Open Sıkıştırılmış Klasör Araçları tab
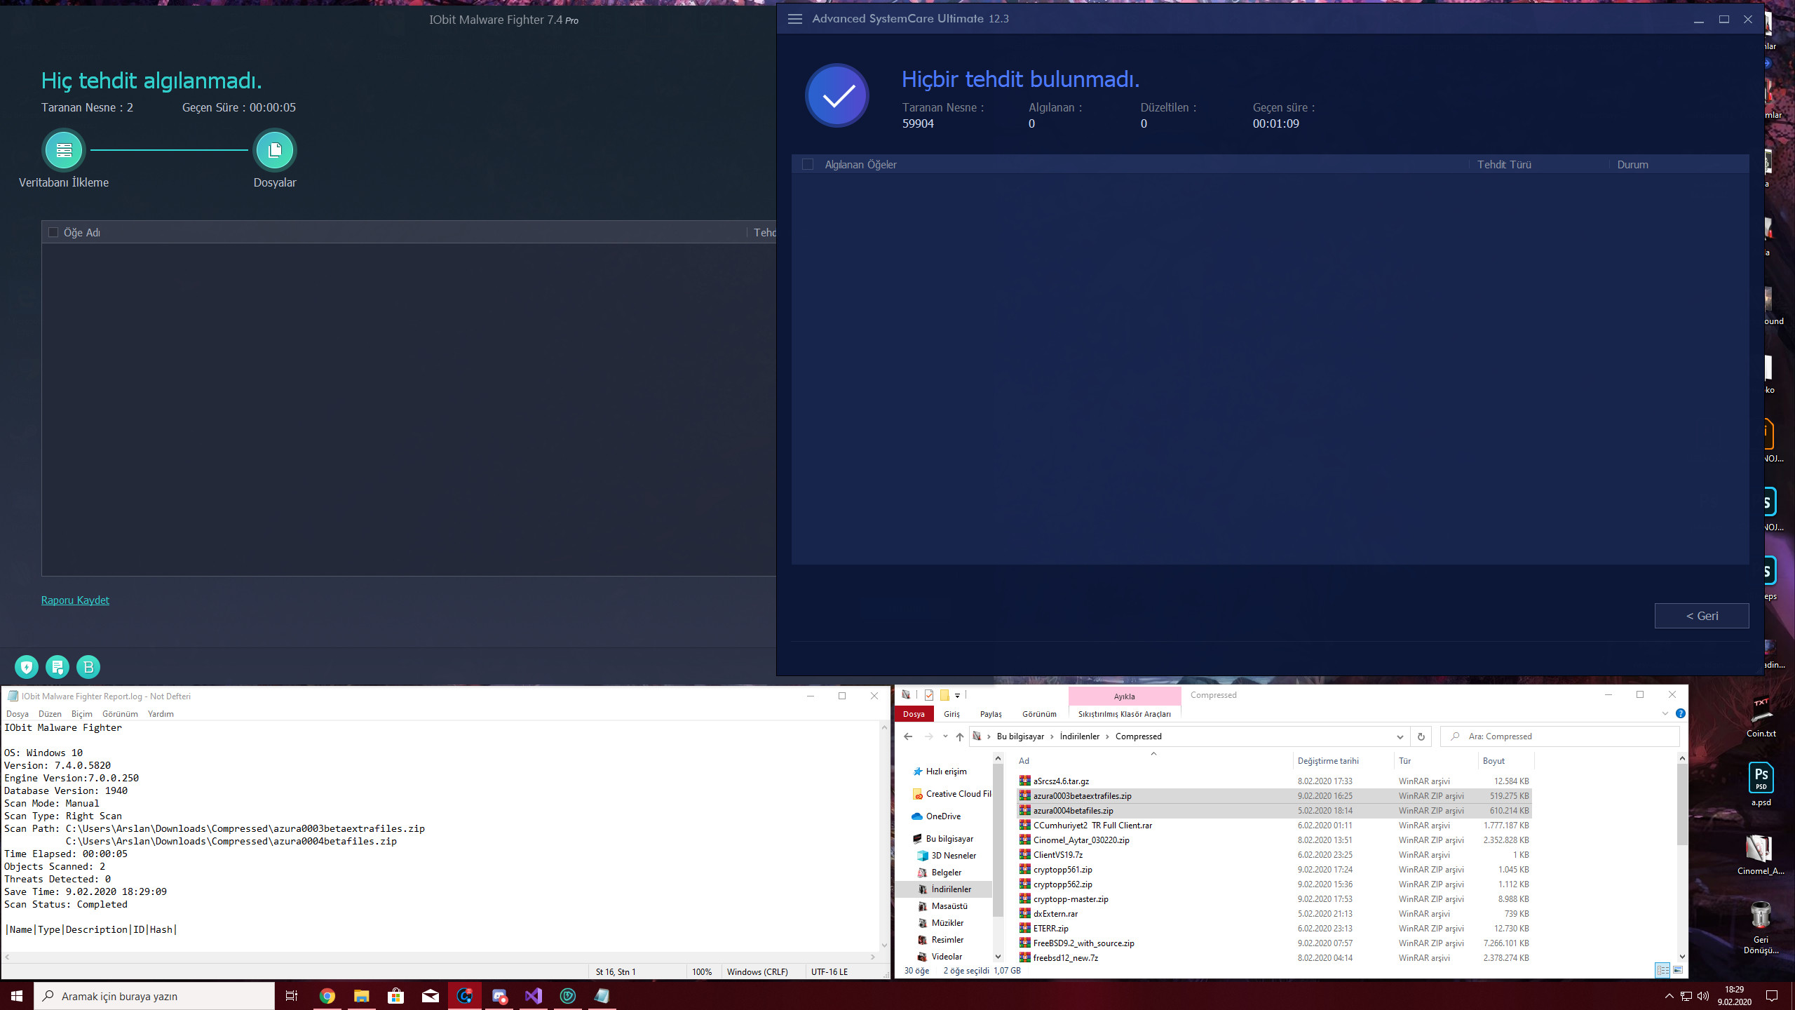Viewport: 1795px width, 1010px height. (1124, 714)
